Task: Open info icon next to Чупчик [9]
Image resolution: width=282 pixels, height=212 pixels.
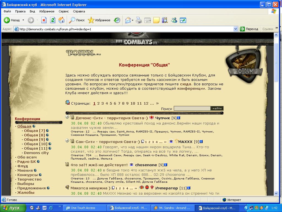Action: click(x=178, y=118)
